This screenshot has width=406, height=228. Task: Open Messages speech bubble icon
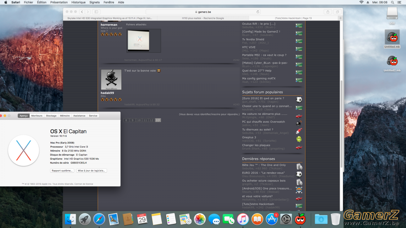(214, 219)
